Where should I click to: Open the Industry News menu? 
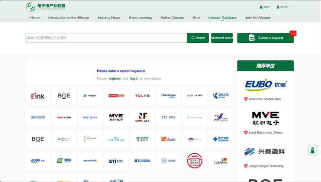point(109,18)
